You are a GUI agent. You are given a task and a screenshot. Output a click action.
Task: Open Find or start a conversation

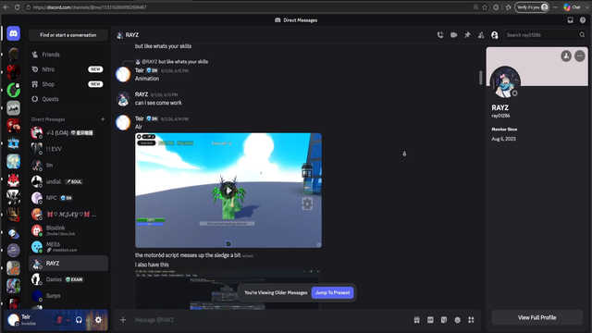pos(68,35)
